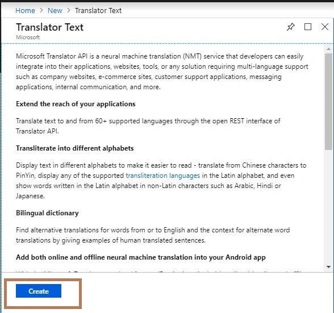Click the scrollbar down arrow
The width and height of the screenshot is (334, 313).
(329, 267)
